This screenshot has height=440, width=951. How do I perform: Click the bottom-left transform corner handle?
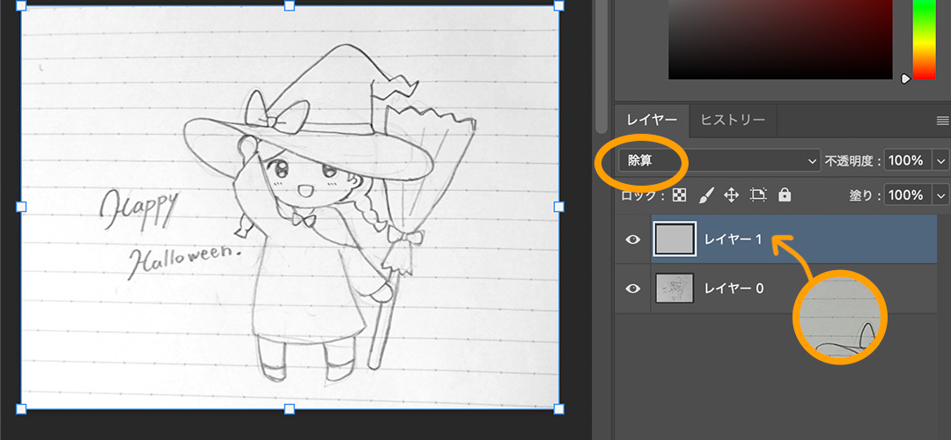21,408
